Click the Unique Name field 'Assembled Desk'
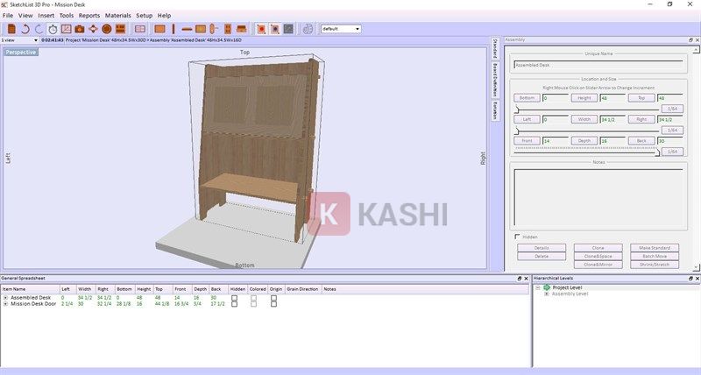The image size is (701, 375). pyautogui.click(x=598, y=65)
